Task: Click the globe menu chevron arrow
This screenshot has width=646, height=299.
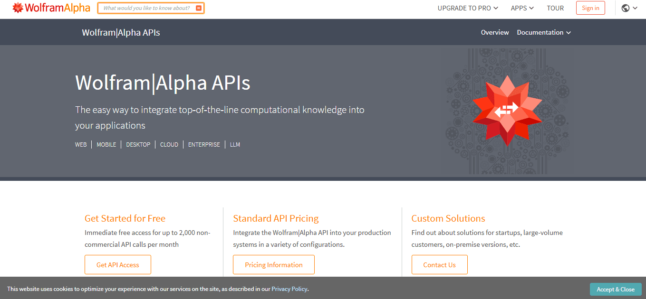Action: point(635,8)
